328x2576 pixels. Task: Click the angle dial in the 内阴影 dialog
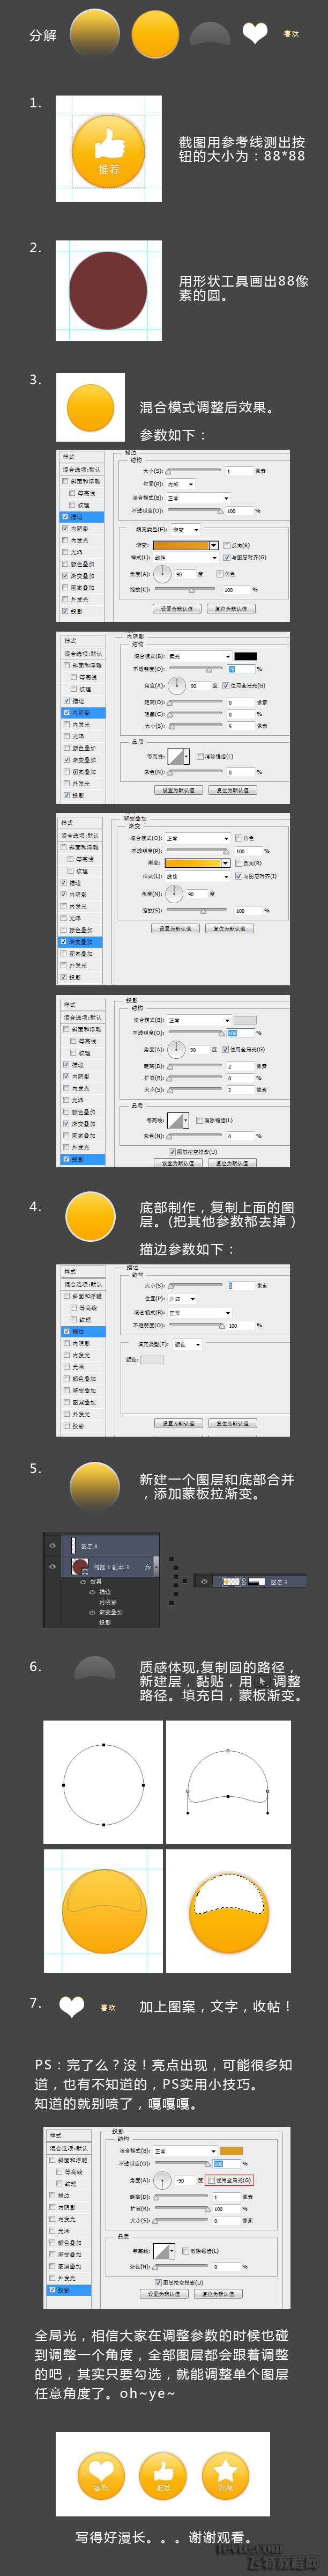tap(176, 685)
